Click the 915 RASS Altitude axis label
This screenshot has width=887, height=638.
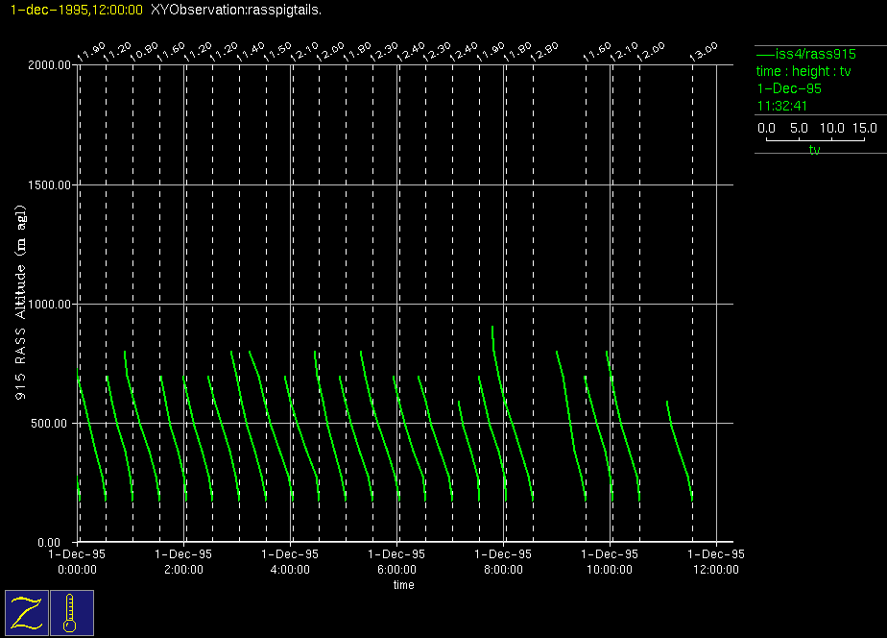[x=20, y=304]
